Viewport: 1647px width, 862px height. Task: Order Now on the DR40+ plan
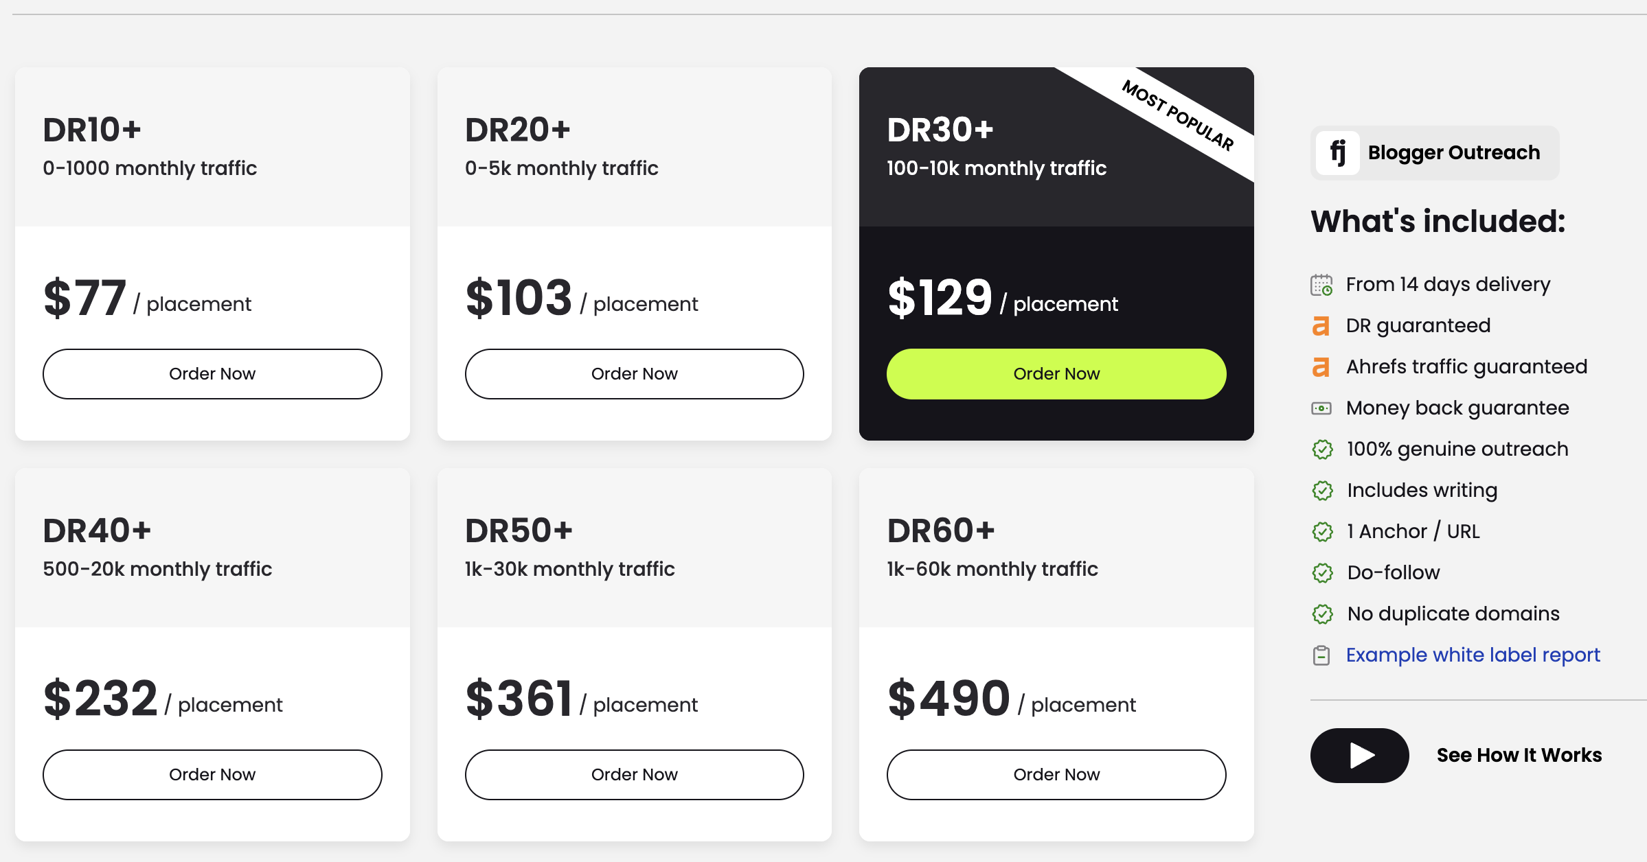[x=212, y=774]
